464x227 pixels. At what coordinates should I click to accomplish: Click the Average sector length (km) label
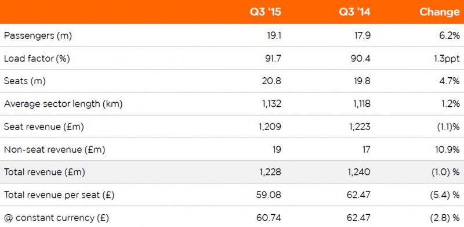point(63,104)
